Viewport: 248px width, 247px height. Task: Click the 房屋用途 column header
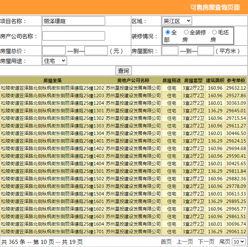[x=172, y=80]
